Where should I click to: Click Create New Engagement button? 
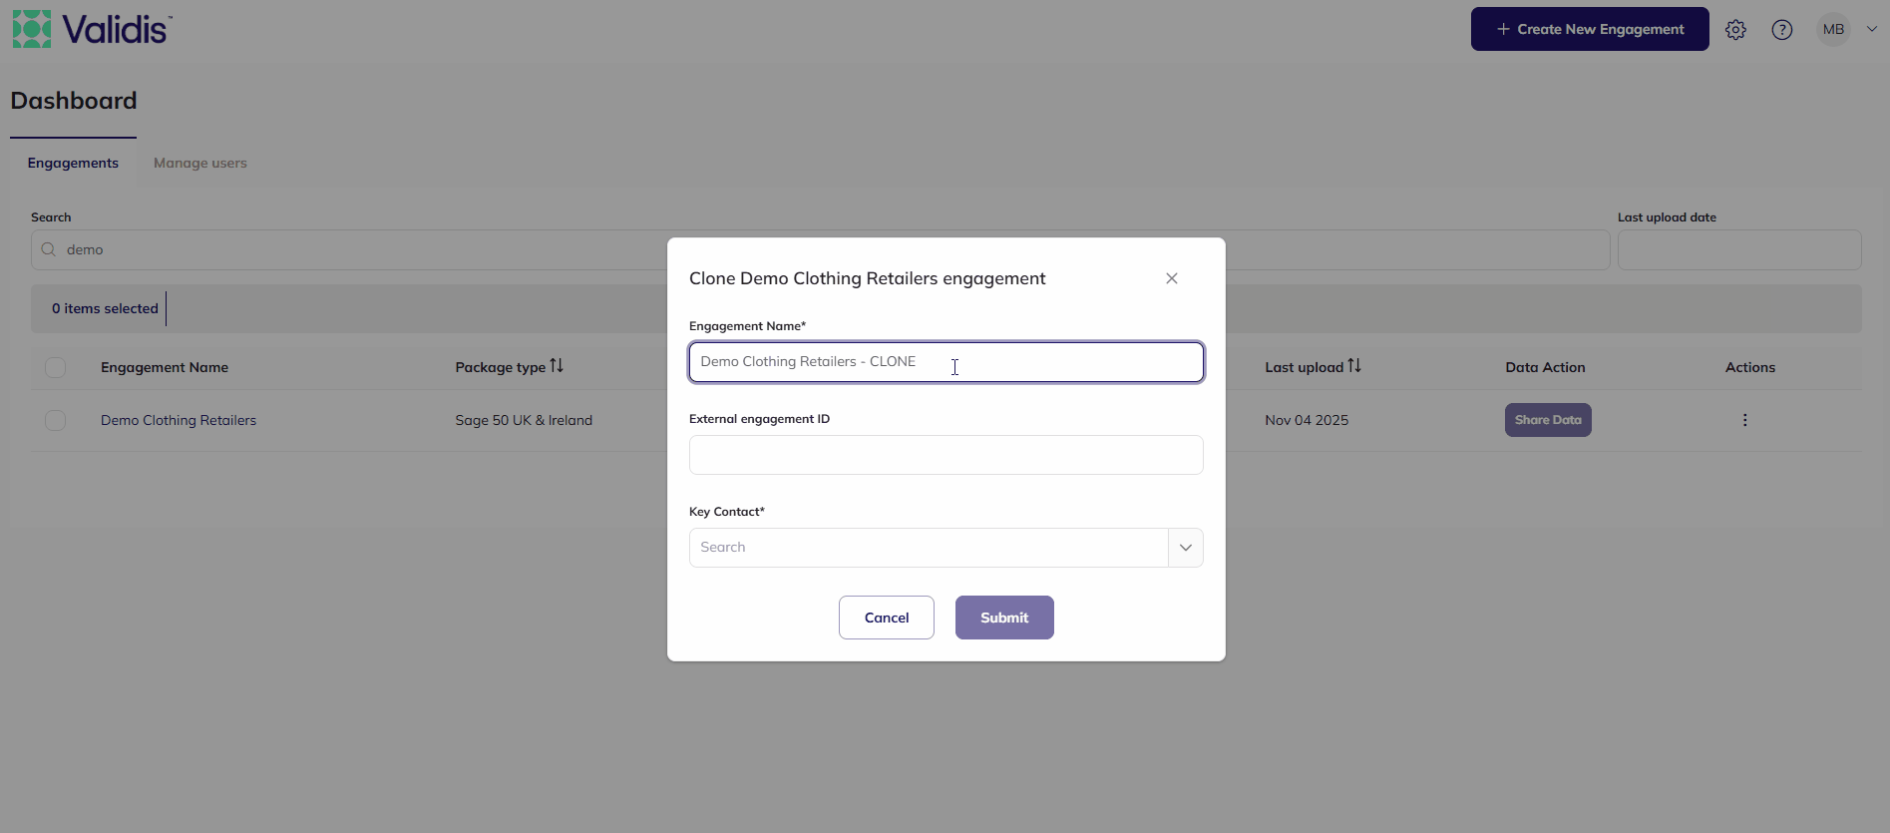coord(1590,29)
